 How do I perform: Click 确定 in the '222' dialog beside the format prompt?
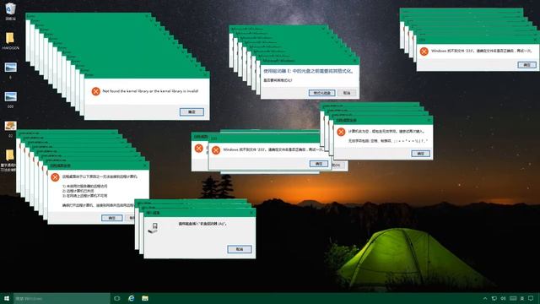pos(527,65)
